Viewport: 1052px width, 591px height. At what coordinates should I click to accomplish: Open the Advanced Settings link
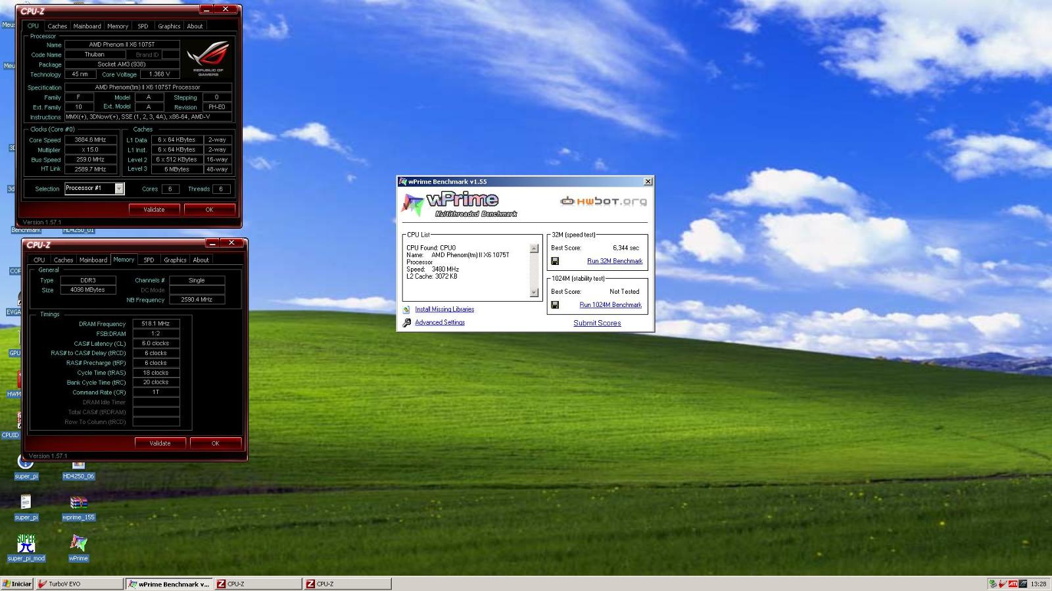[440, 323]
